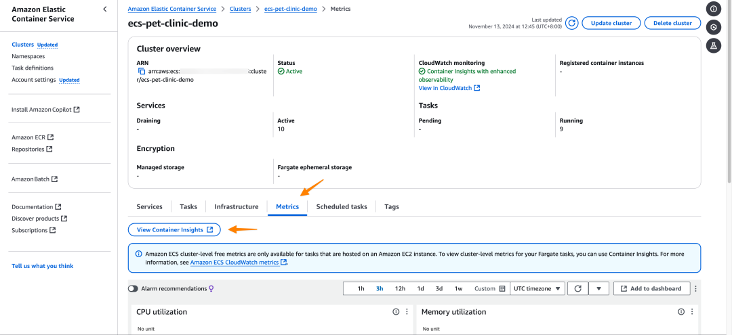Select the Metrics tab
This screenshot has width=732, height=335.
tap(287, 206)
